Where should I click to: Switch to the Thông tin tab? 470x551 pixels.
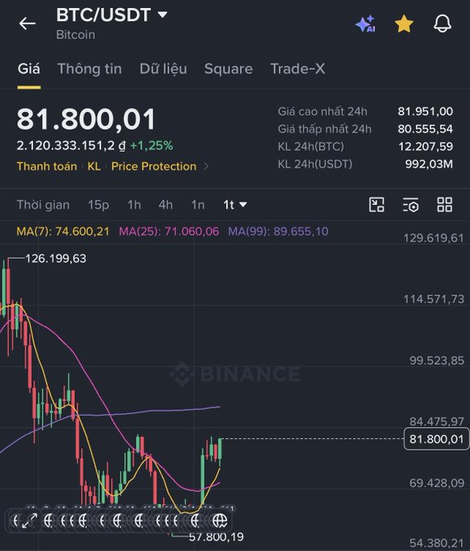tap(90, 69)
